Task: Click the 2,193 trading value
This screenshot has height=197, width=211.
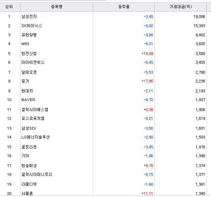Action: [x=200, y=91]
